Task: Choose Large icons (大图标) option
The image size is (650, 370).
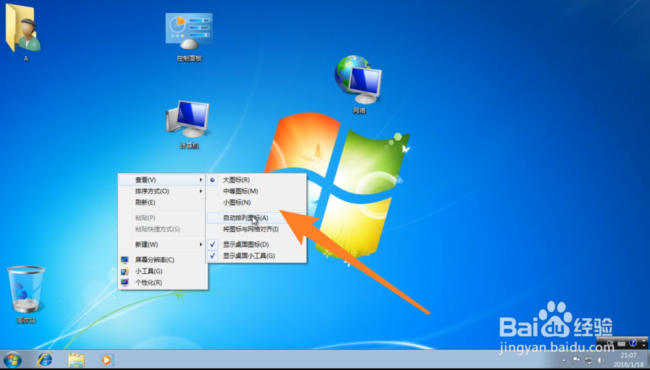Action: click(x=256, y=180)
